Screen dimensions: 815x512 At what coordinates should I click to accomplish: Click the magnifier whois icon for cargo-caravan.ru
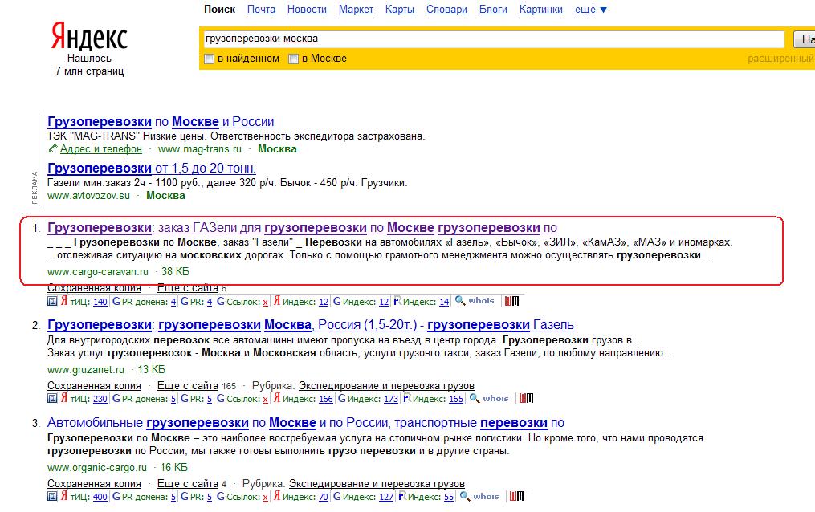pyautogui.click(x=459, y=301)
